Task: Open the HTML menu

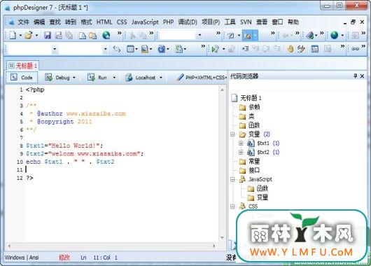Action: 104,22
